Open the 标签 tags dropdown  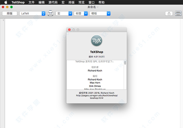[81, 13]
